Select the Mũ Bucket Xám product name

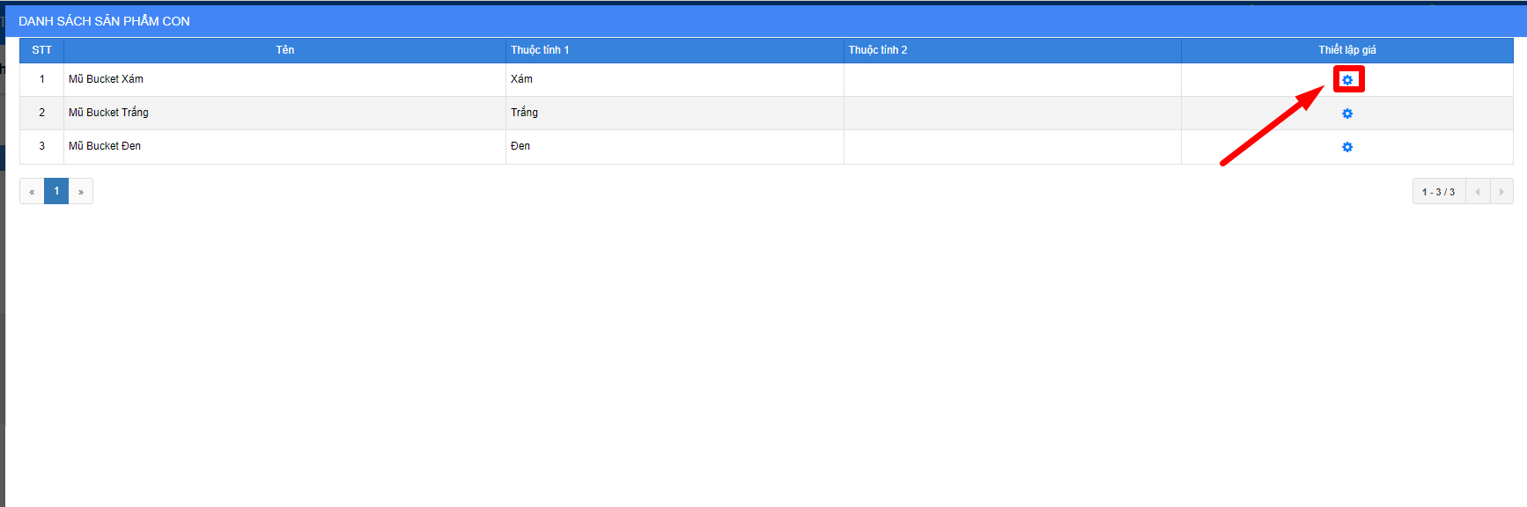coord(106,79)
